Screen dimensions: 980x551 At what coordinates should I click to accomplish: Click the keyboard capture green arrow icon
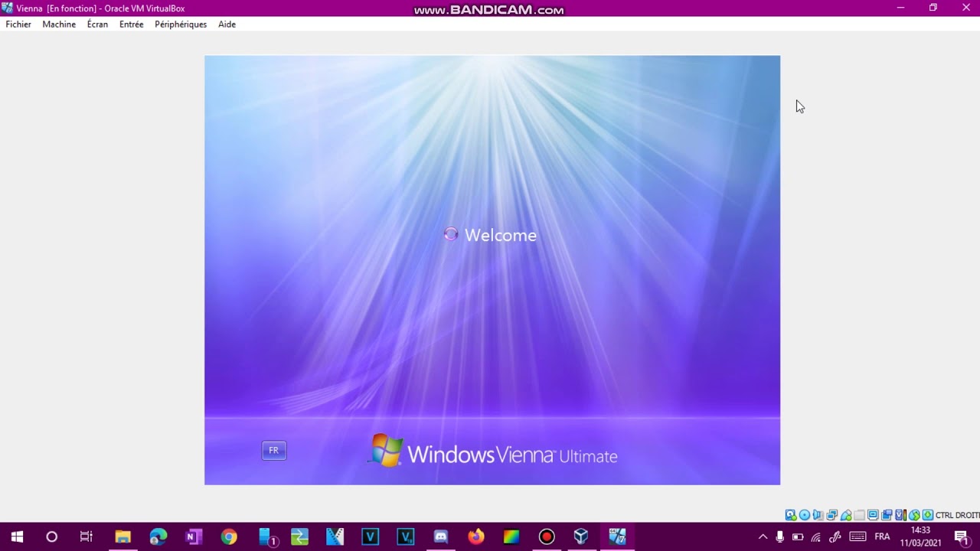pyautogui.click(x=927, y=515)
